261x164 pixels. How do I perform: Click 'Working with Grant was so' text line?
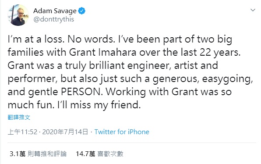point(169,92)
